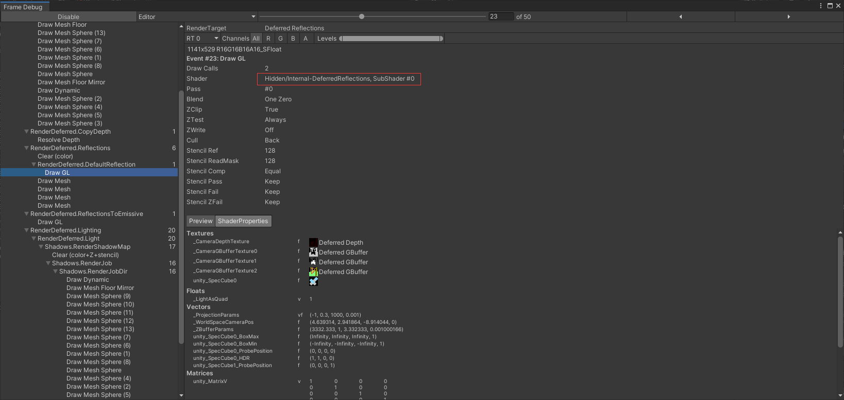
Task: Select the highlighted Draw GL event
Action: [89, 173]
